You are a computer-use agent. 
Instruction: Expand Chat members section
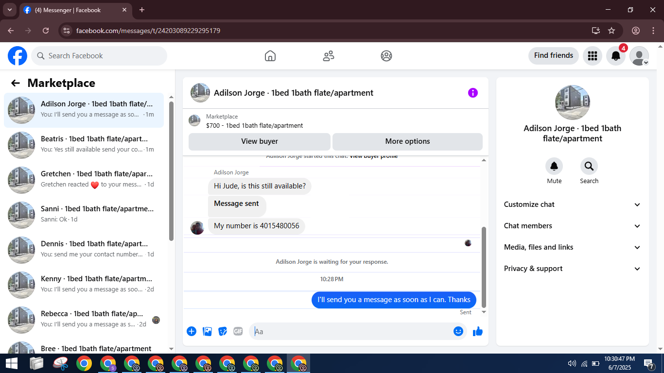coord(572,226)
